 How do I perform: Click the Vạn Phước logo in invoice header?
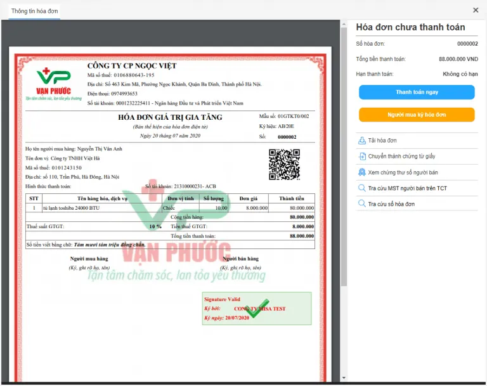(54, 84)
